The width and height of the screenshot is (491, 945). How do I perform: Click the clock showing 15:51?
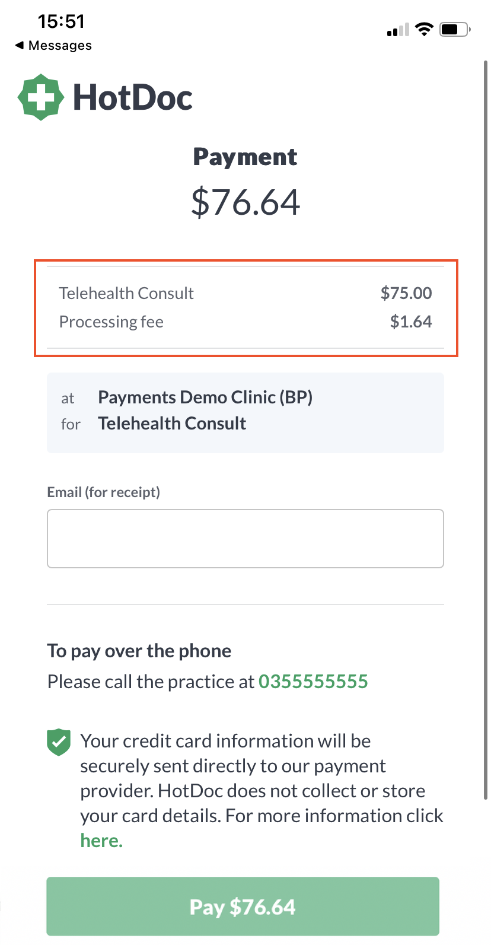click(62, 21)
